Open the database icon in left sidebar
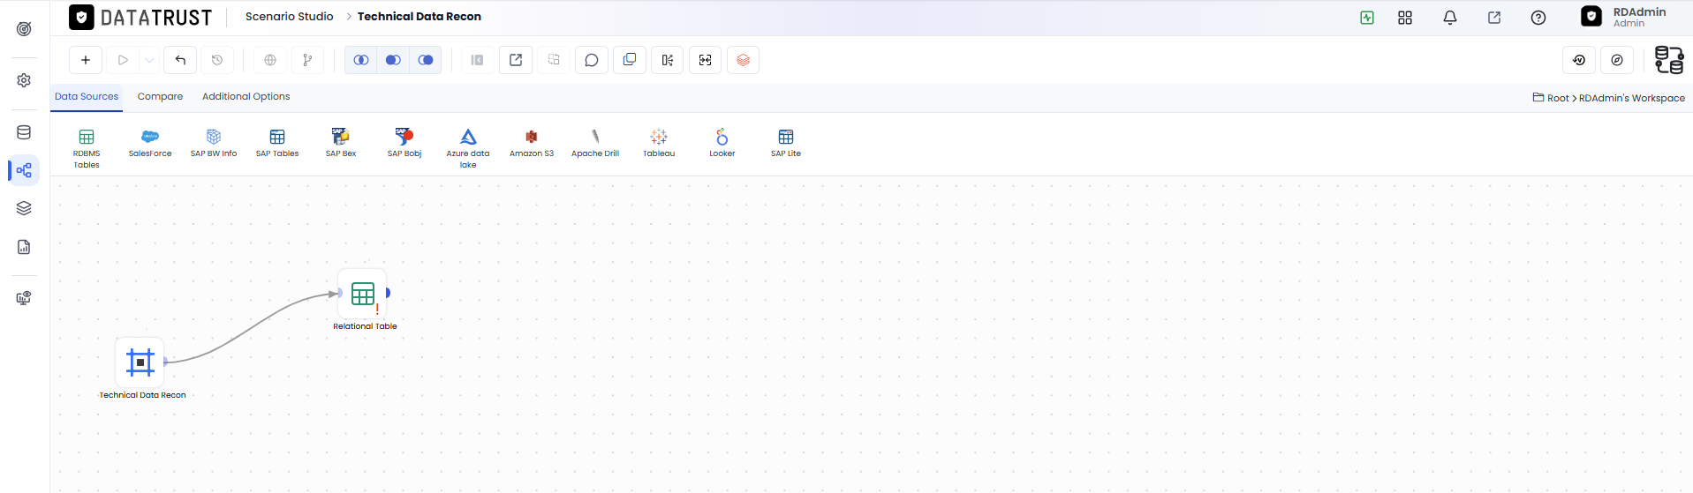Screen dimensions: 1693x493 (x=24, y=133)
